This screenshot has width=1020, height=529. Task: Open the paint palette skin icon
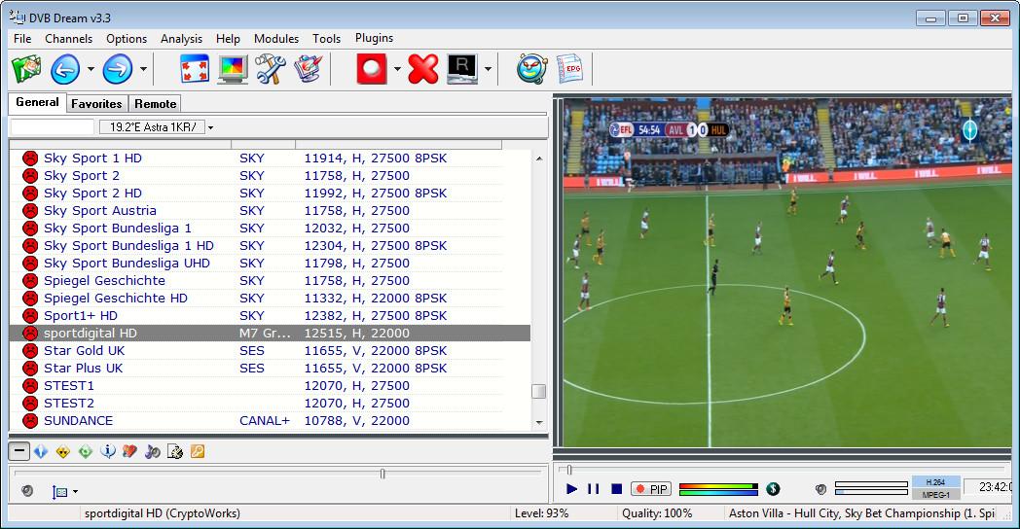click(x=309, y=69)
